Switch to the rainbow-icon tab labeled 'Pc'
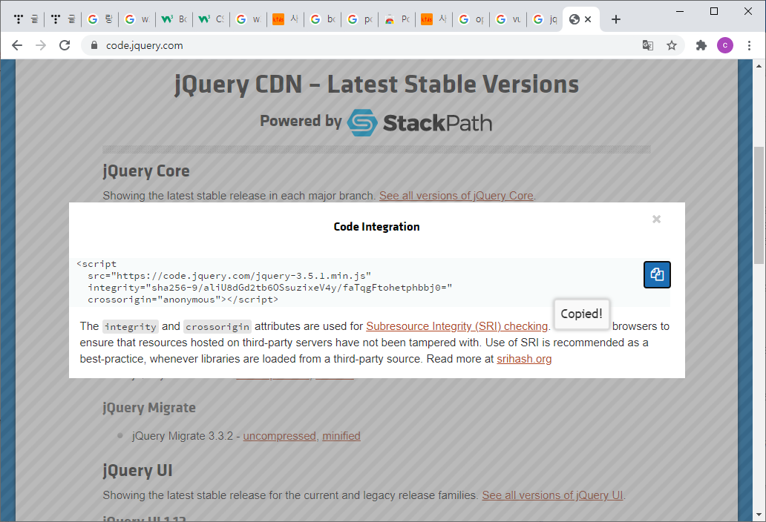The height and width of the screenshot is (522, 766). pos(396,19)
